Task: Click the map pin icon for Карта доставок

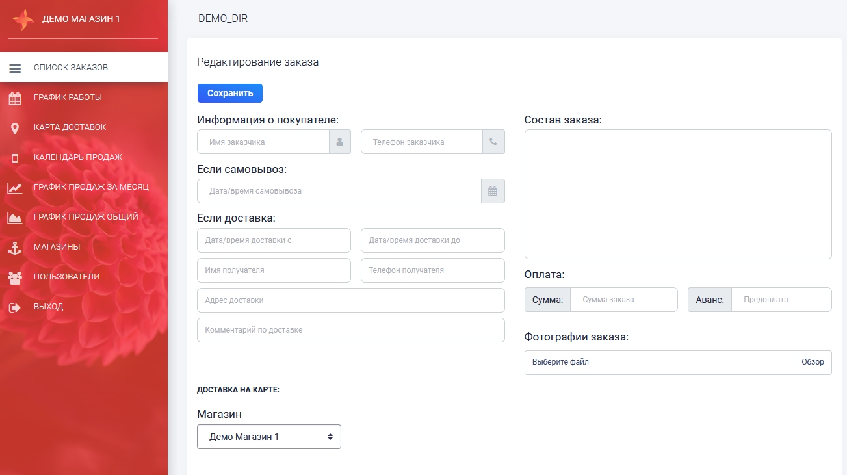Action: pos(15,128)
